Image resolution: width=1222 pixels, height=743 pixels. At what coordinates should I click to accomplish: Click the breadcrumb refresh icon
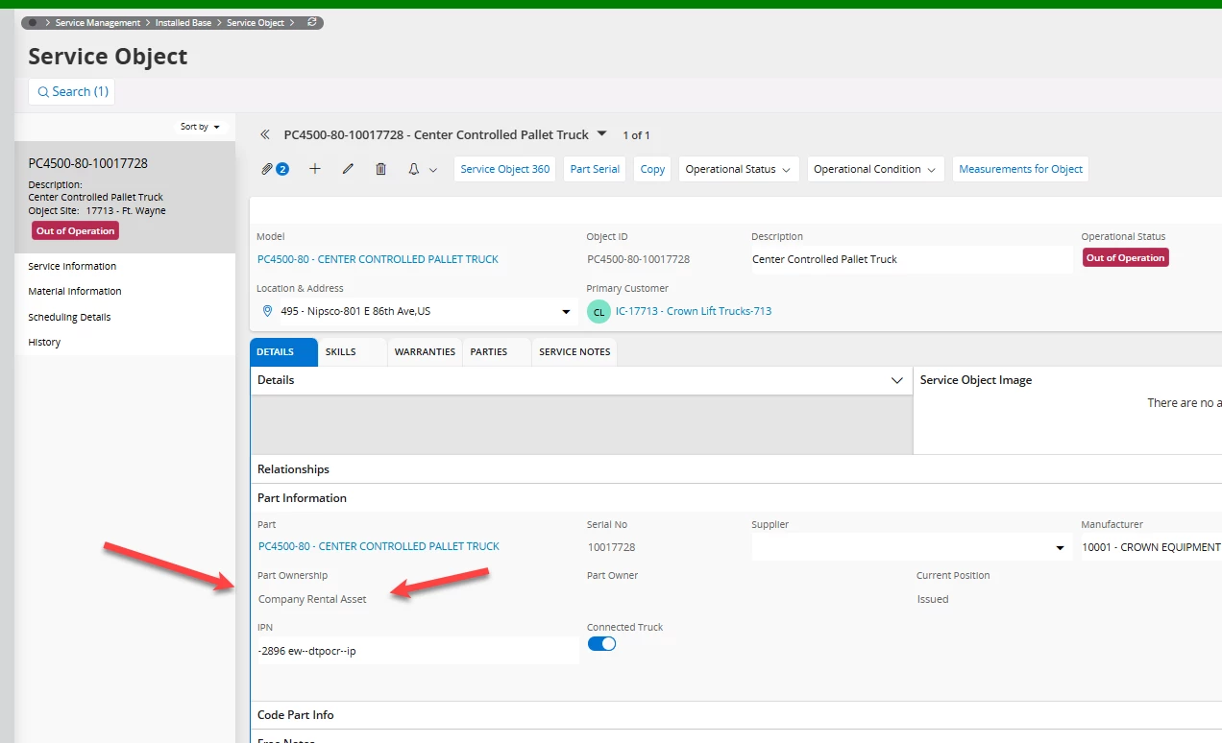(x=311, y=23)
